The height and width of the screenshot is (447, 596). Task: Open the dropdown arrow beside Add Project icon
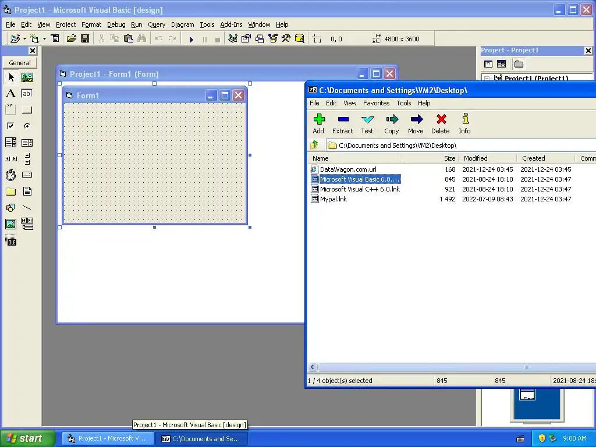point(24,39)
